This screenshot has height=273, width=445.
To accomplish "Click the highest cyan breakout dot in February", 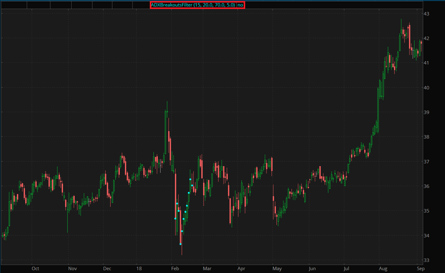I will tap(190, 180).
